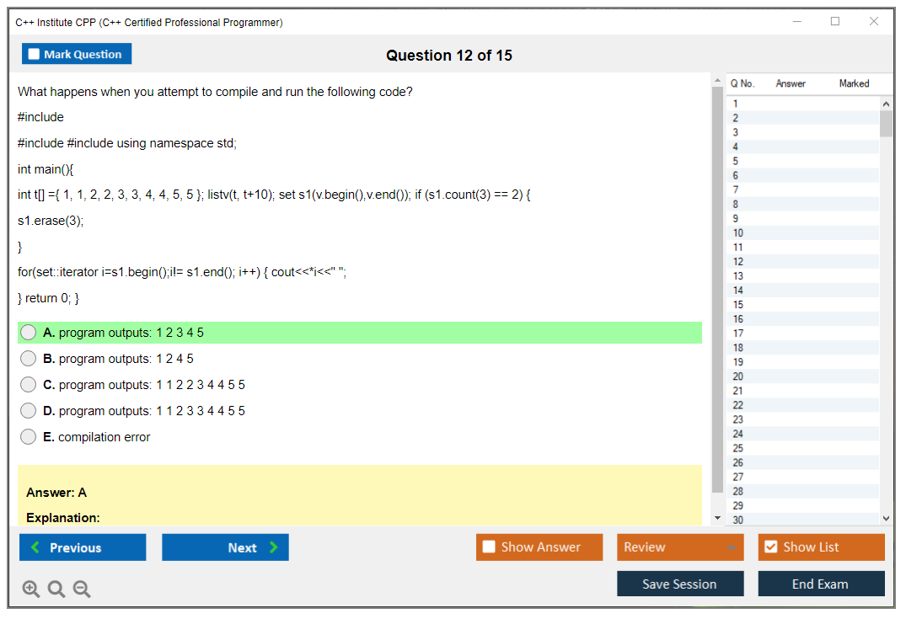Select radio option A outputs 1 2 3 4 5
906x619 pixels.
(x=29, y=333)
